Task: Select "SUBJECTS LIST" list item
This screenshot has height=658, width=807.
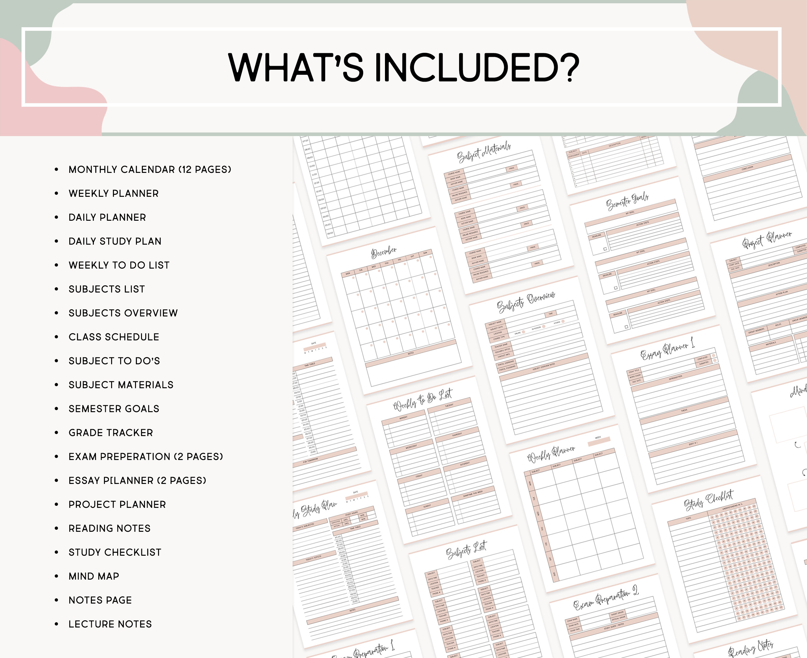Action: [x=107, y=289]
